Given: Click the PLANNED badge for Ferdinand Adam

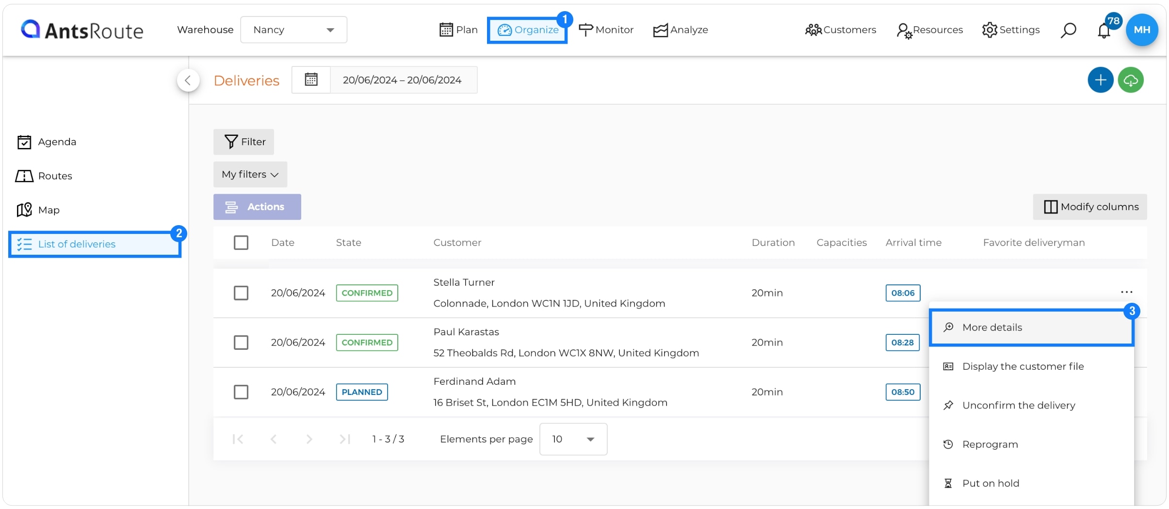Looking at the screenshot, I should tap(362, 392).
